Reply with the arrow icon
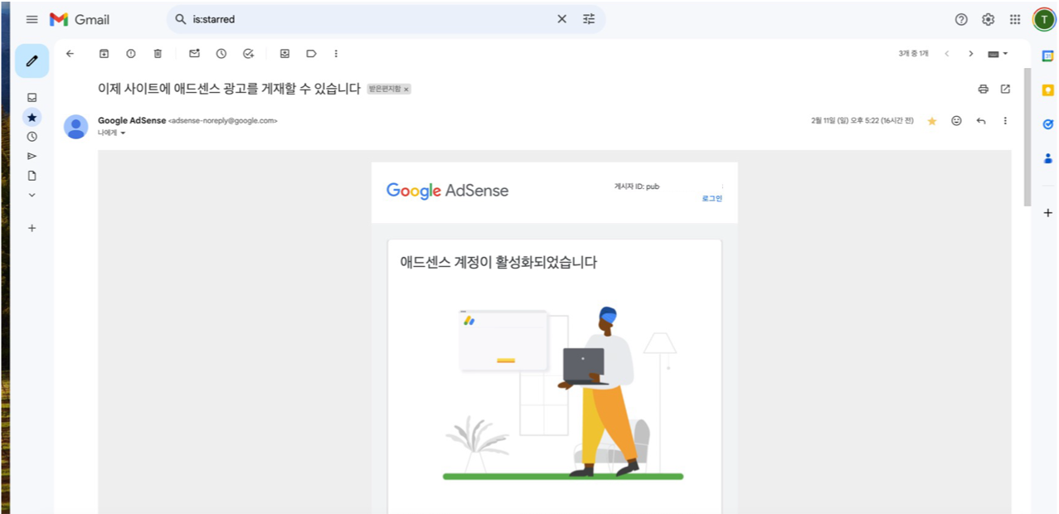1059x514 pixels. (981, 121)
